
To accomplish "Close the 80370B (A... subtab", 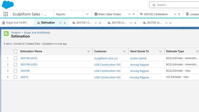I will pos(170,23).
